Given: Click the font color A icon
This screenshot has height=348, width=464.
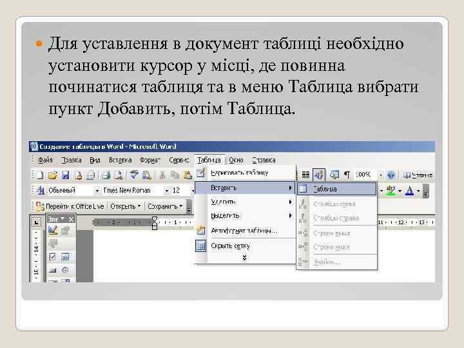Looking at the screenshot, I should (410, 190).
